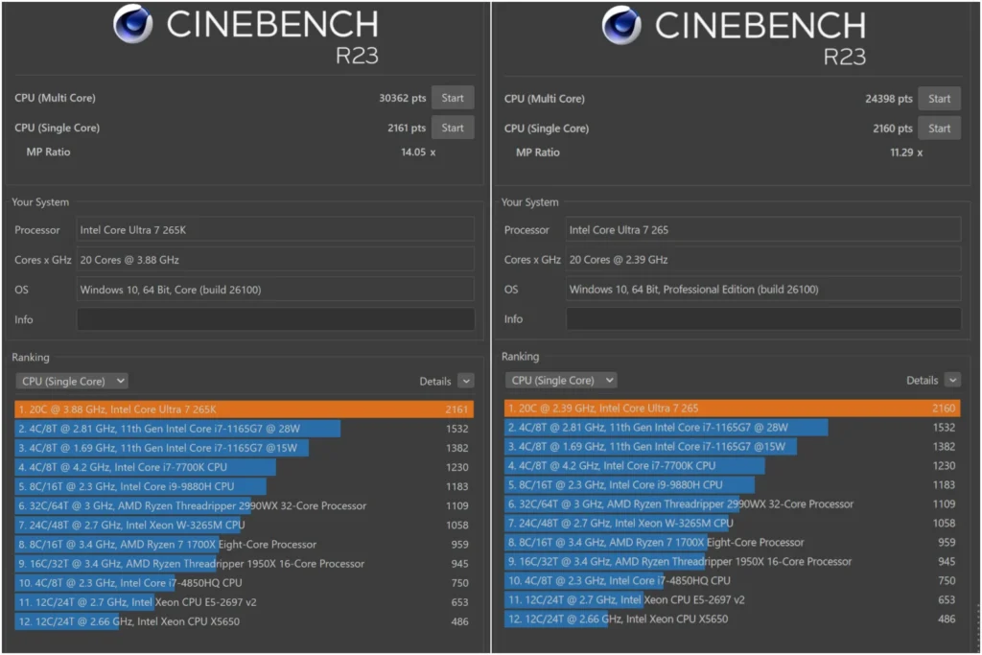Viewport: 982px width, 655px height.
Task: Open the CPU (Single Core) ranking dropdown in left window
Action: click(x=72, y=381)
